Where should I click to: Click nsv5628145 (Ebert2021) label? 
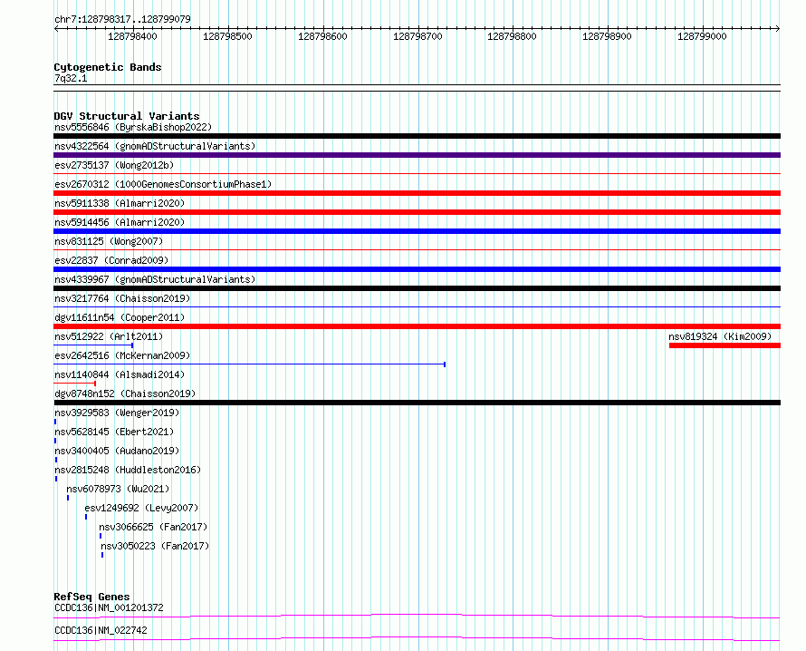coord(114,432)
